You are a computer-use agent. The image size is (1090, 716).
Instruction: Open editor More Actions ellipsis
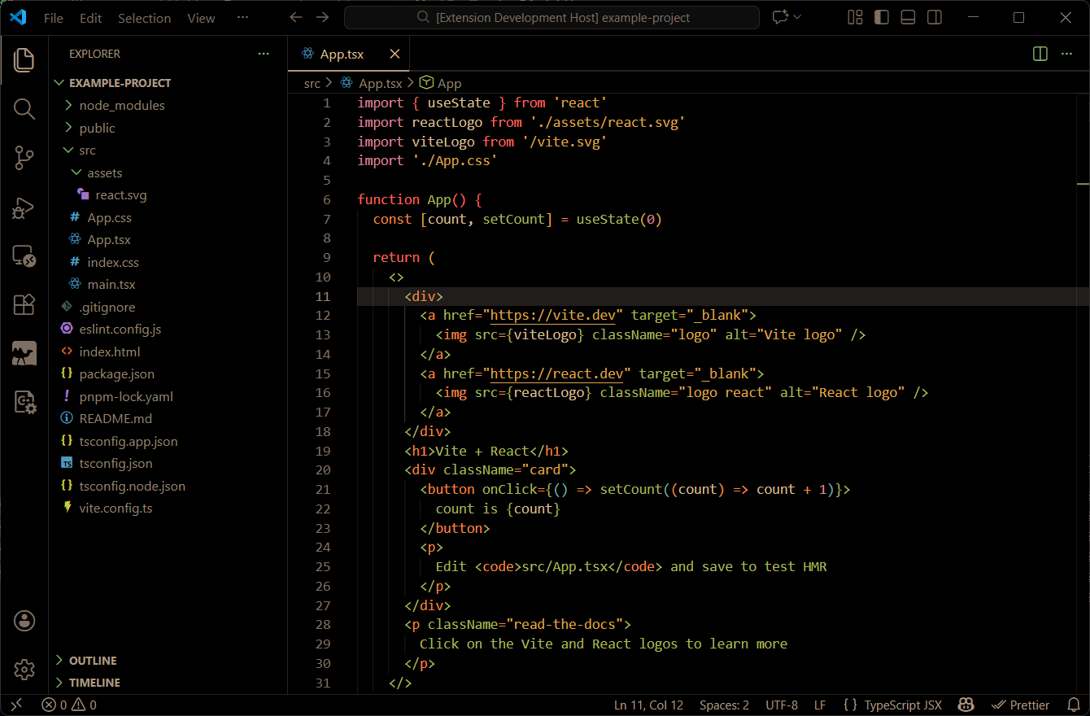pos(1066,54)
